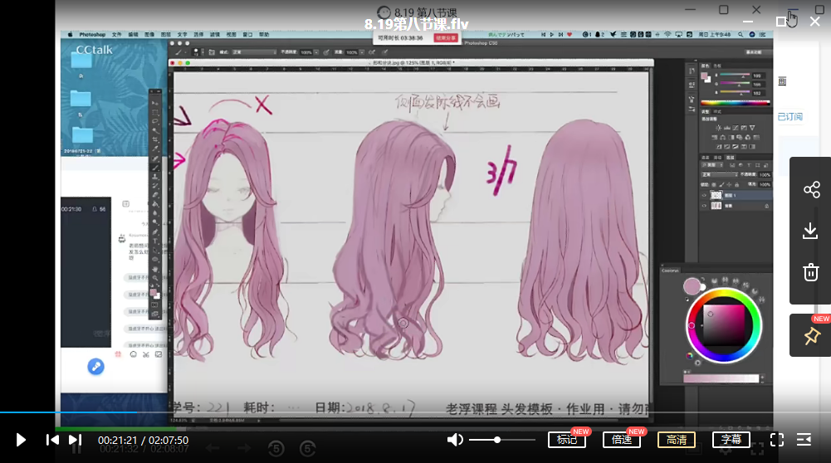Click the scissors screenshot icon in CCtalk chat

point(146,354)
